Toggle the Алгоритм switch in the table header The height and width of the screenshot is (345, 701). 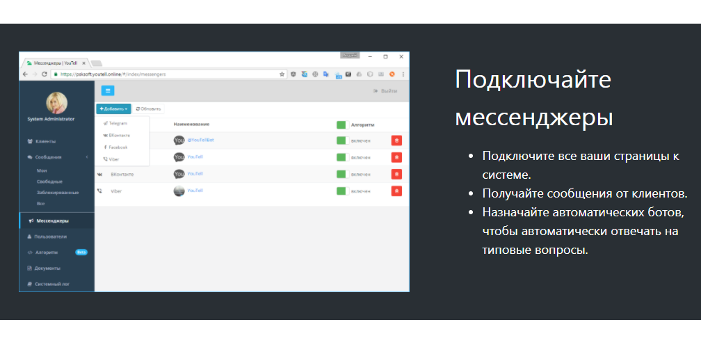pos(343,125)
